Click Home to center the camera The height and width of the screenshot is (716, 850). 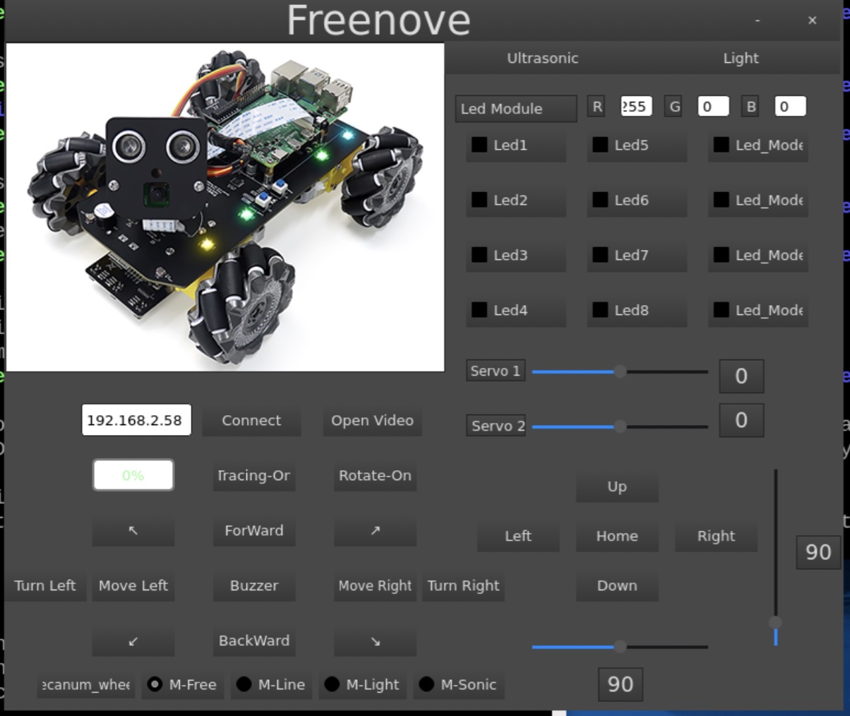pos(616,536)
